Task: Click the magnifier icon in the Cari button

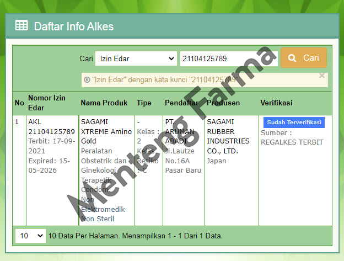Action: (x=292, y=58)
